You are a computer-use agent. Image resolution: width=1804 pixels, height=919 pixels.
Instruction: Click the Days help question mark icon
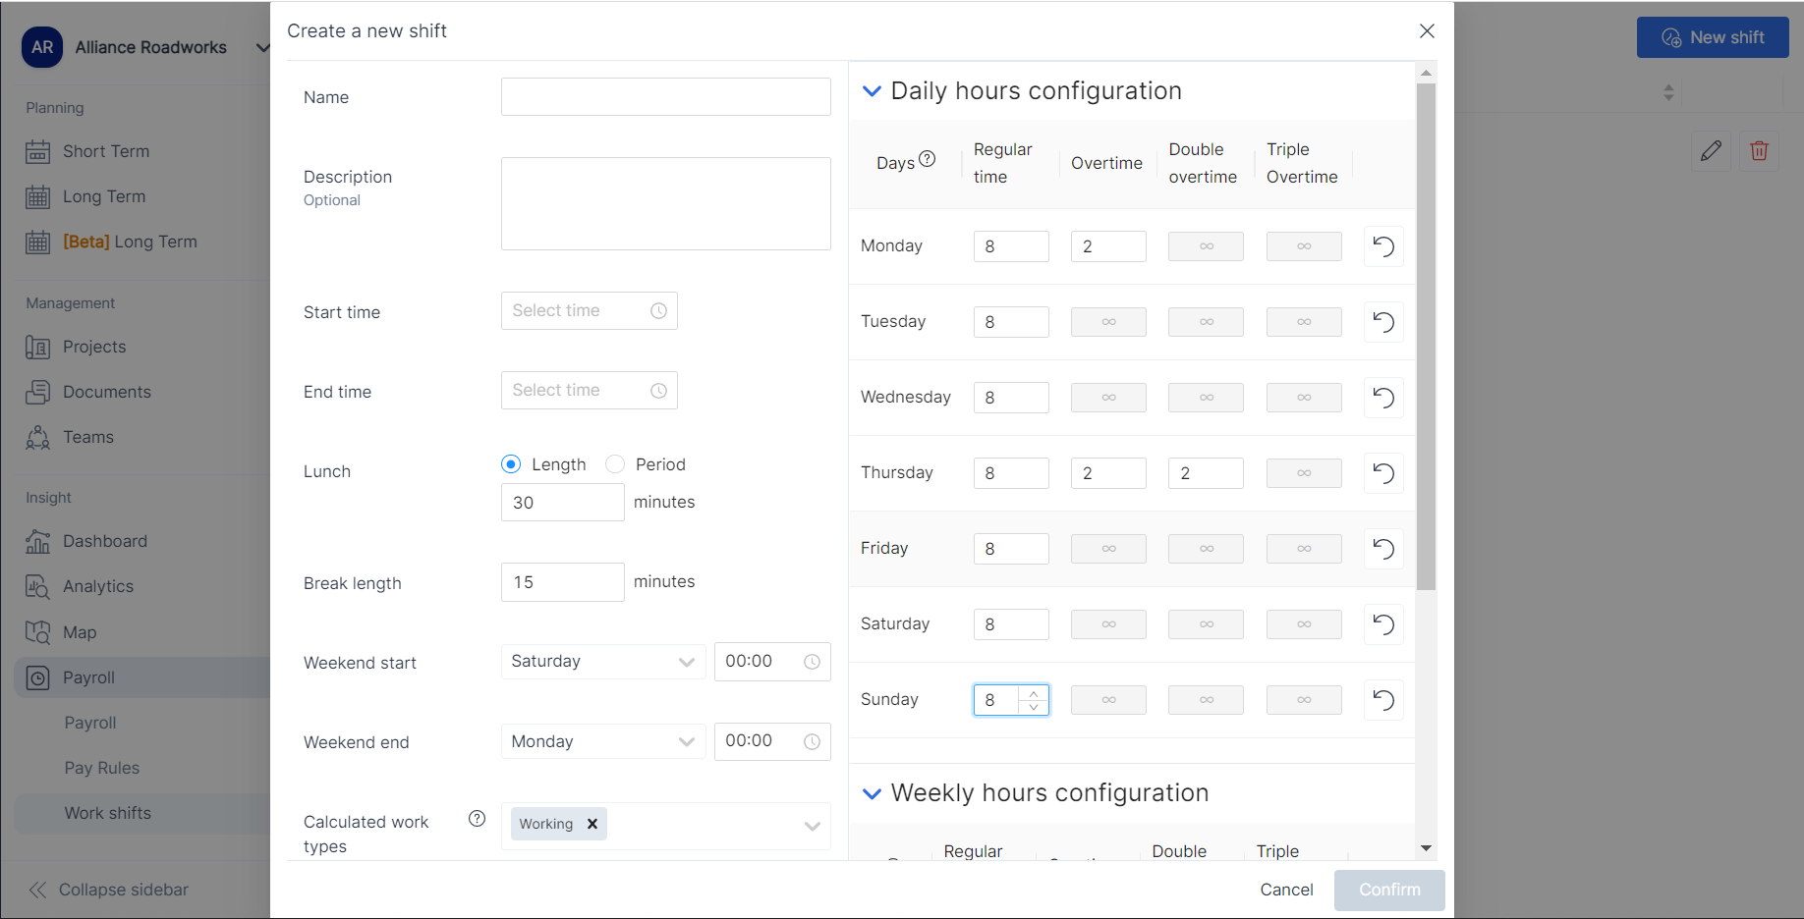pos(929,158)
